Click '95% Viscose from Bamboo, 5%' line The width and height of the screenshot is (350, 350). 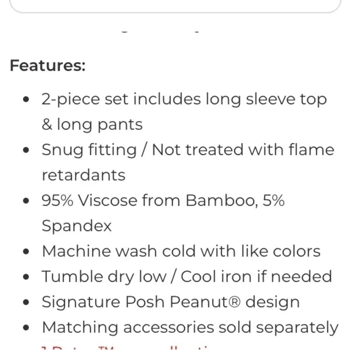click(x=163, y=201)
